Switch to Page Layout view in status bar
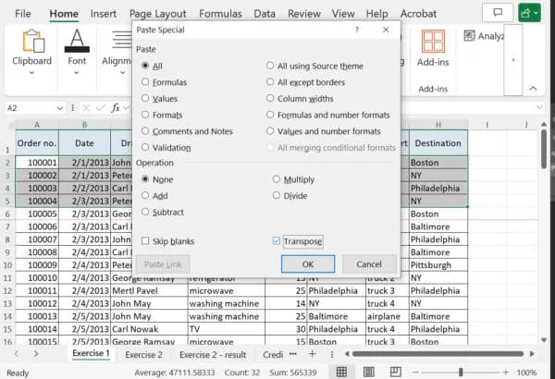This screenshot has height=379, width=555. click(368, 372)
